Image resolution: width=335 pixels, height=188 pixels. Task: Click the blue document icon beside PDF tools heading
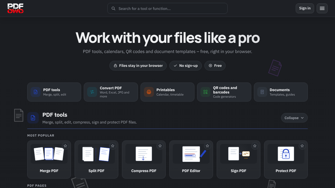coord(33,118)
